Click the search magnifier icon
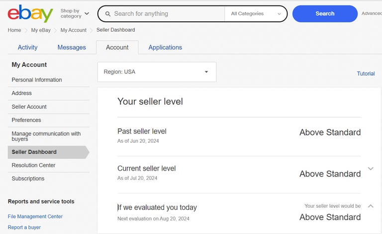This screenshot has width=382, height=234. click(x=107, y=14)
